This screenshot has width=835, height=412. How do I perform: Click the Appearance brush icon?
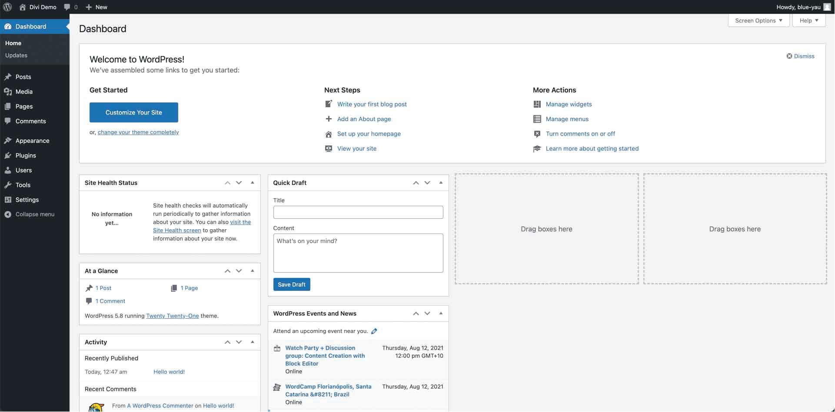pos(8,140)
